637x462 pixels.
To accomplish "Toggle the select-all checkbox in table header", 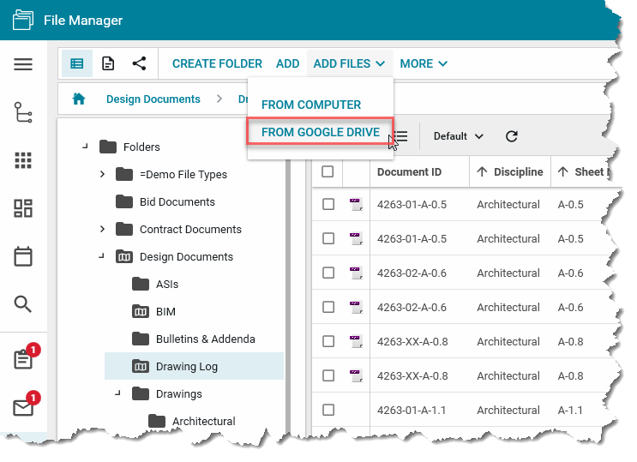I will point(328,171).
